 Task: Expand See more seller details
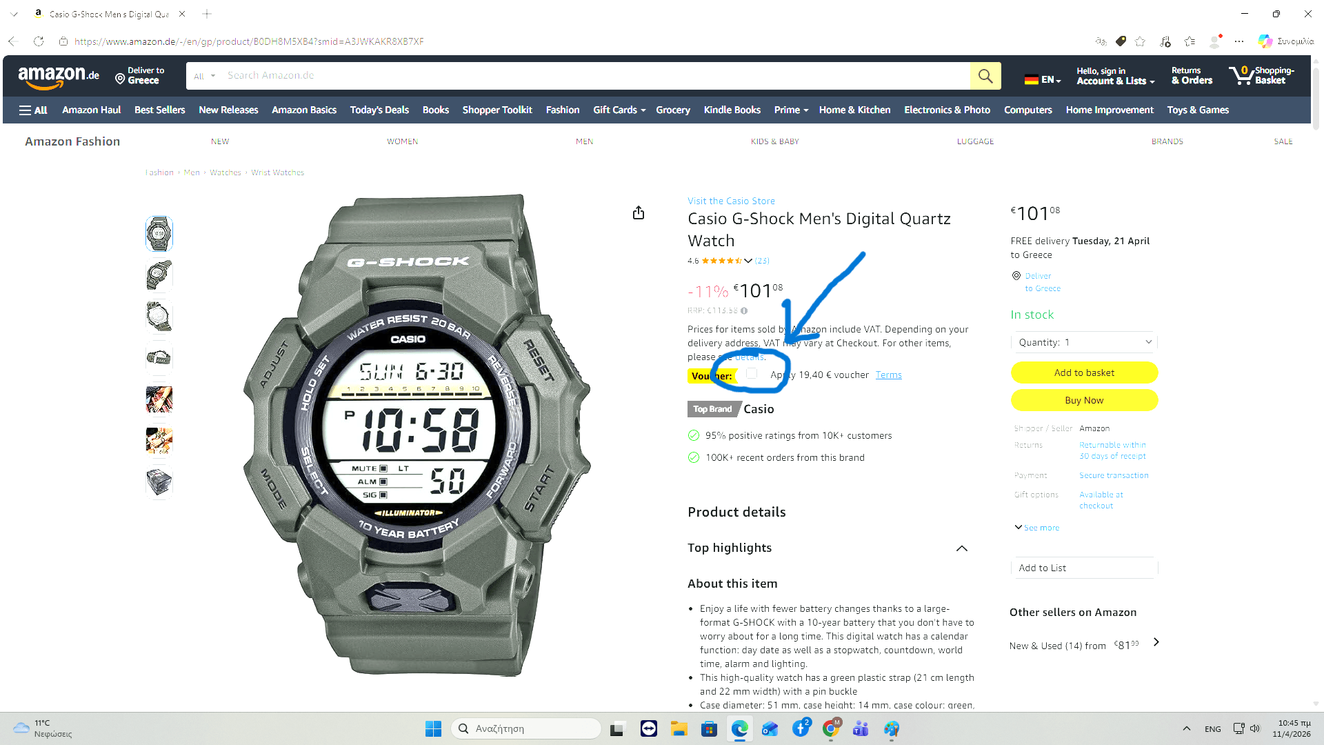tap(1036, 528)
